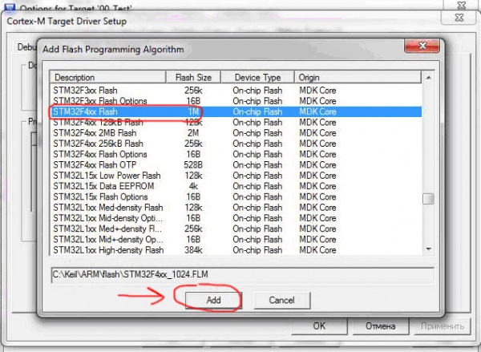Select STM32L15x Flash Options row
481x352 pixels.
coord(236,196)
